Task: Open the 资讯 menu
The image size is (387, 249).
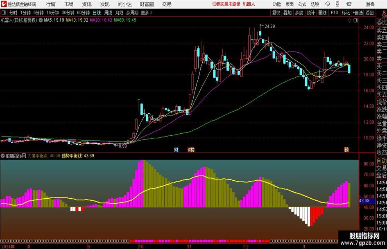Action: tap(87, 4)
